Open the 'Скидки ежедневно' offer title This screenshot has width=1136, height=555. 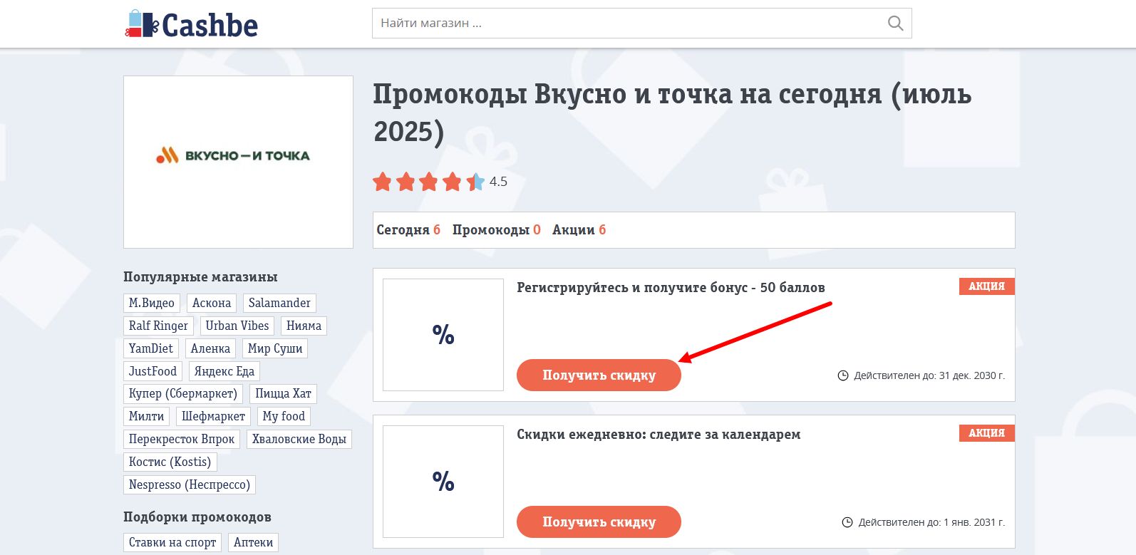click(659, 434)
